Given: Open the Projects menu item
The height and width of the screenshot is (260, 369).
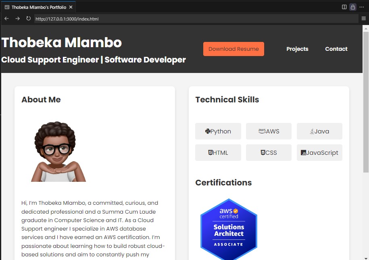Looking at the screenshot, I should (297, 49).
